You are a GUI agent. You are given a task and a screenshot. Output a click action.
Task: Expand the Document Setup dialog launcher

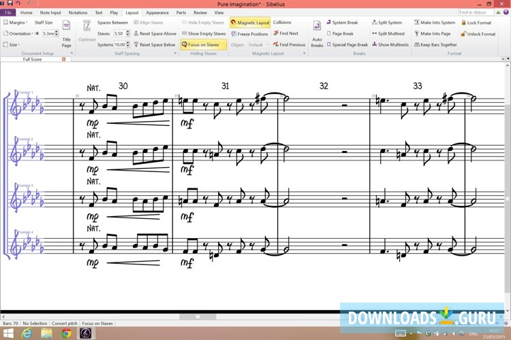pos(72,53)
